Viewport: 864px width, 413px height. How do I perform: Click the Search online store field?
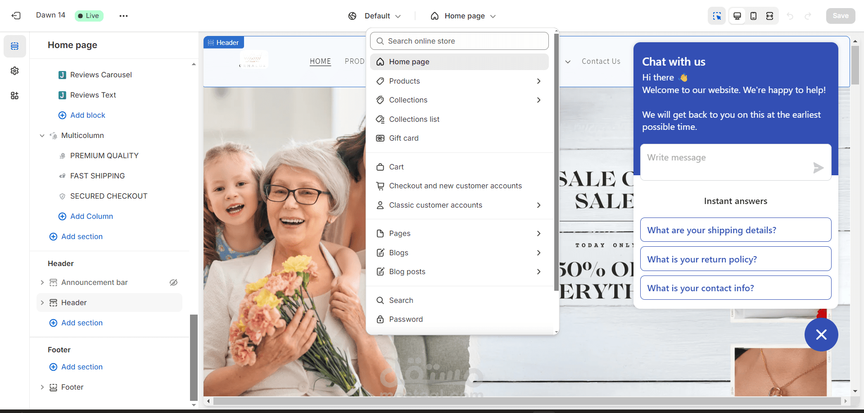click(x=459, y=41)
